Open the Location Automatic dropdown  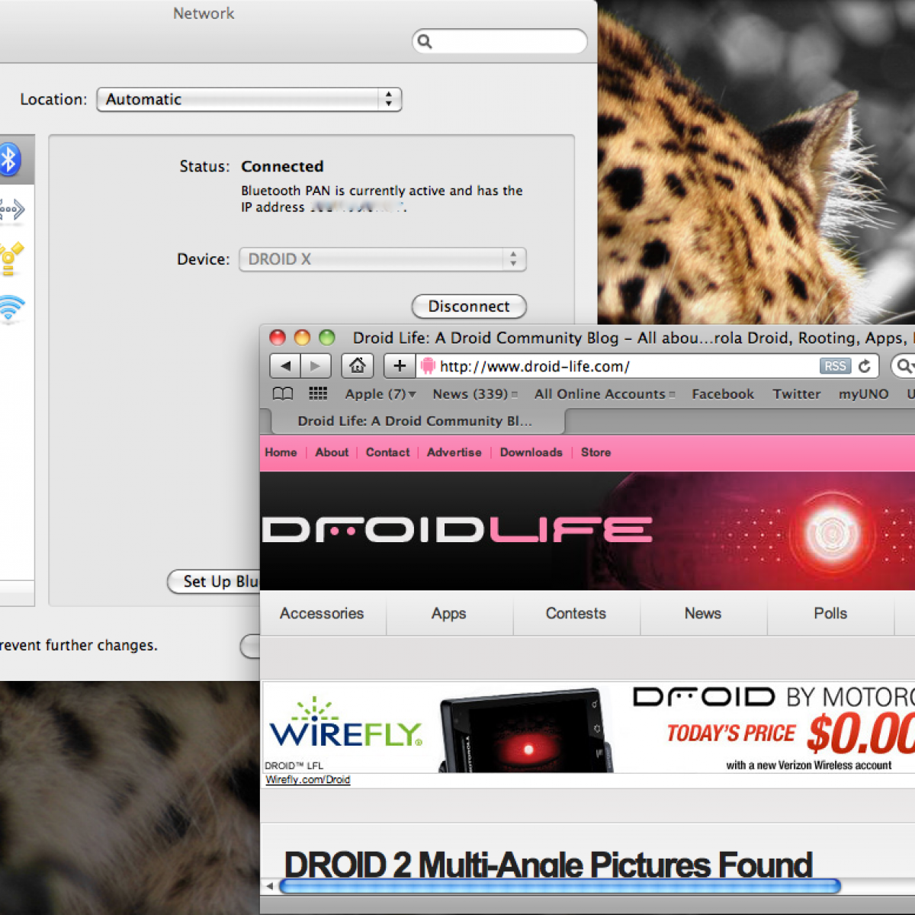coord(249,100)
